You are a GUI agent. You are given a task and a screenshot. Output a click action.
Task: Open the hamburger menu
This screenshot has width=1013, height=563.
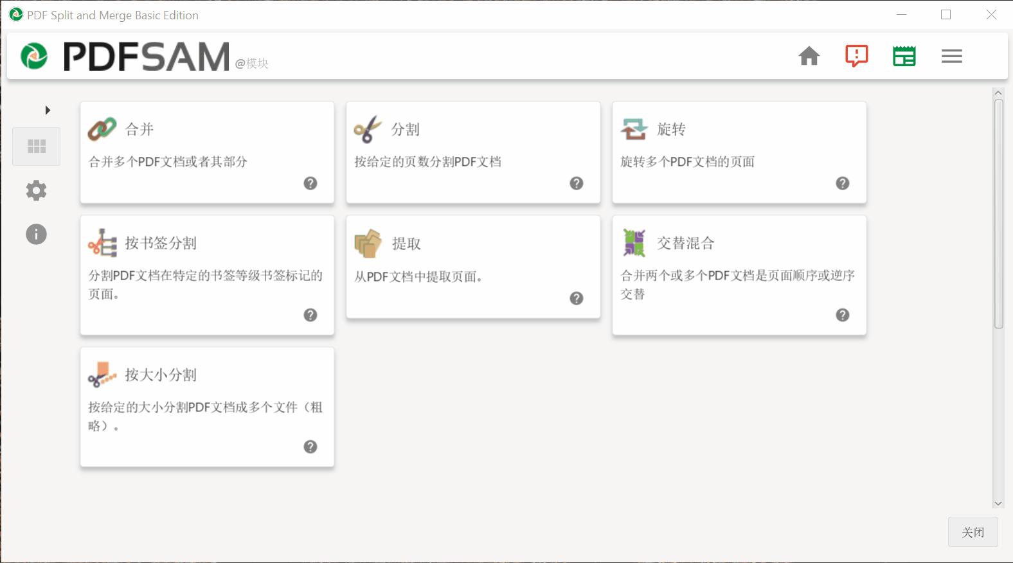click(951, 56)
